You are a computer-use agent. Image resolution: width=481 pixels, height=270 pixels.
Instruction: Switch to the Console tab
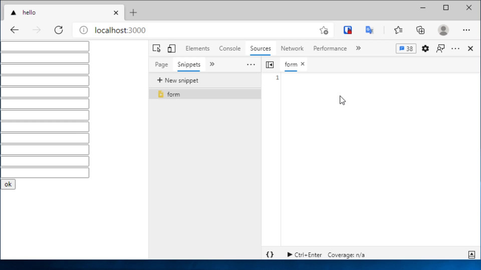tap(230, 48)
